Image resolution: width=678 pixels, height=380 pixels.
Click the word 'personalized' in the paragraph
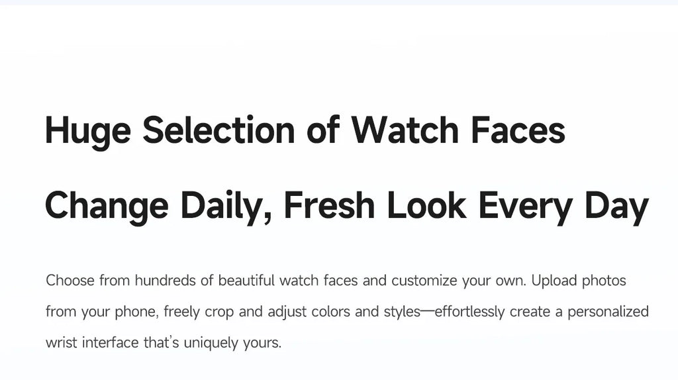tap(608, 312)
